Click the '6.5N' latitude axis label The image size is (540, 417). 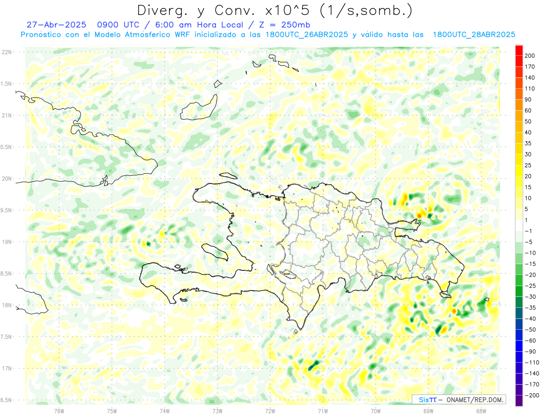tap(7, 400)
